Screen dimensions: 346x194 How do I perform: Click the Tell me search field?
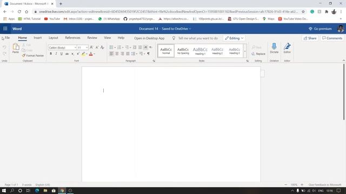pyautogui.click(x=198, y=38)
